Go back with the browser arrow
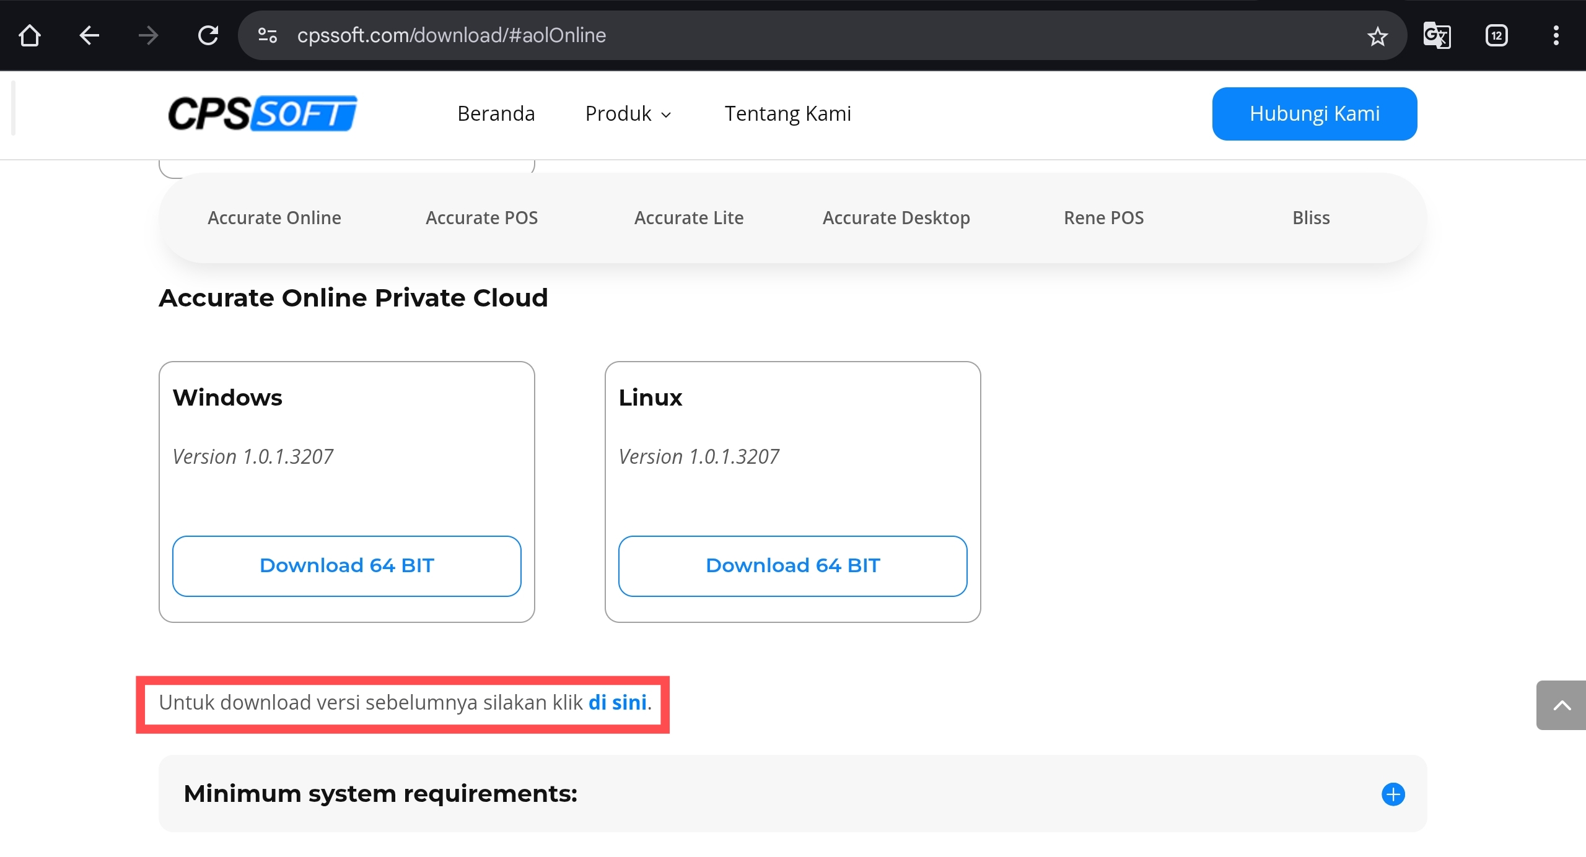Image resolution: width=1586 pixels, height=857 pixels. [x=89, y=35]
